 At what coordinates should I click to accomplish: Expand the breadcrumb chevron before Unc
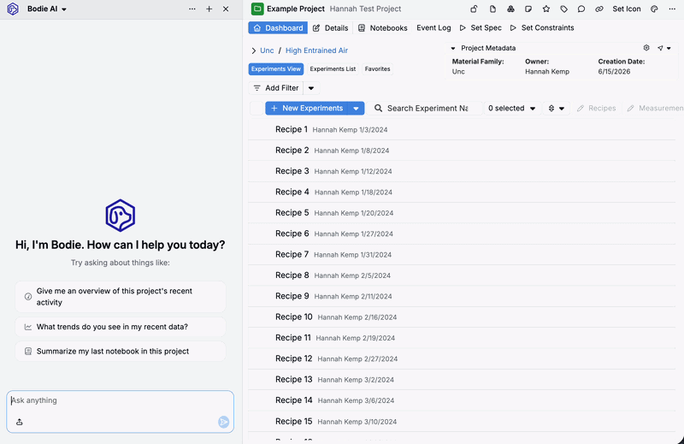point(253,50)
